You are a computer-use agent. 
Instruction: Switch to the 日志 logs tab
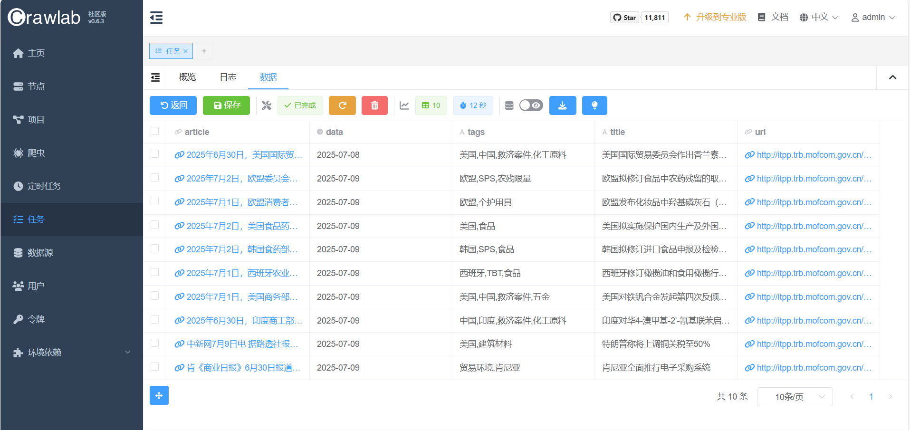tap(228, 76)
